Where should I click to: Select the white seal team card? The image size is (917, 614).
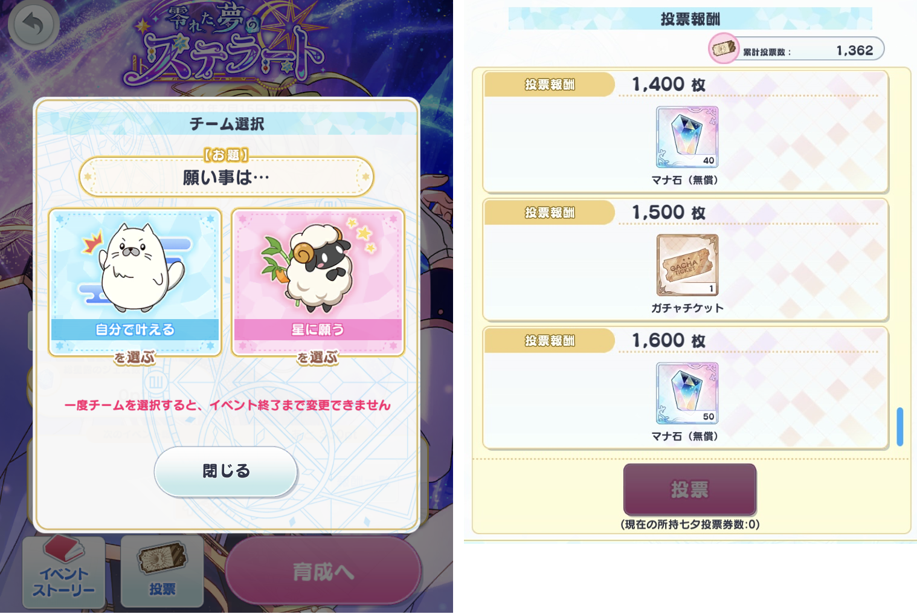(x=135, y=282)
